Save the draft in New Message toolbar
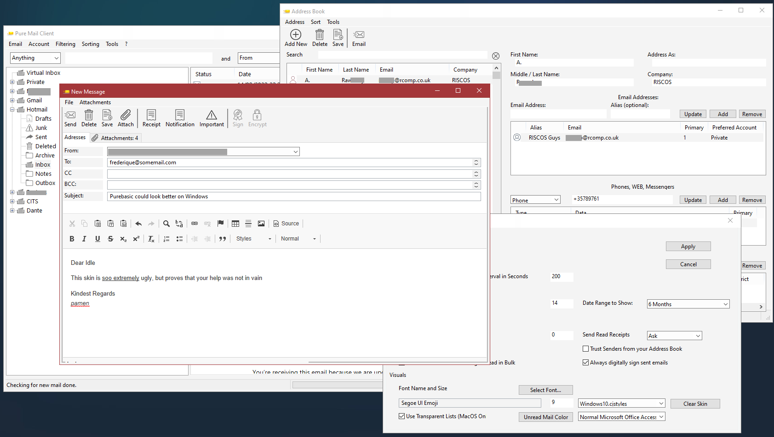The image size is (774, 437). (107, 118)
